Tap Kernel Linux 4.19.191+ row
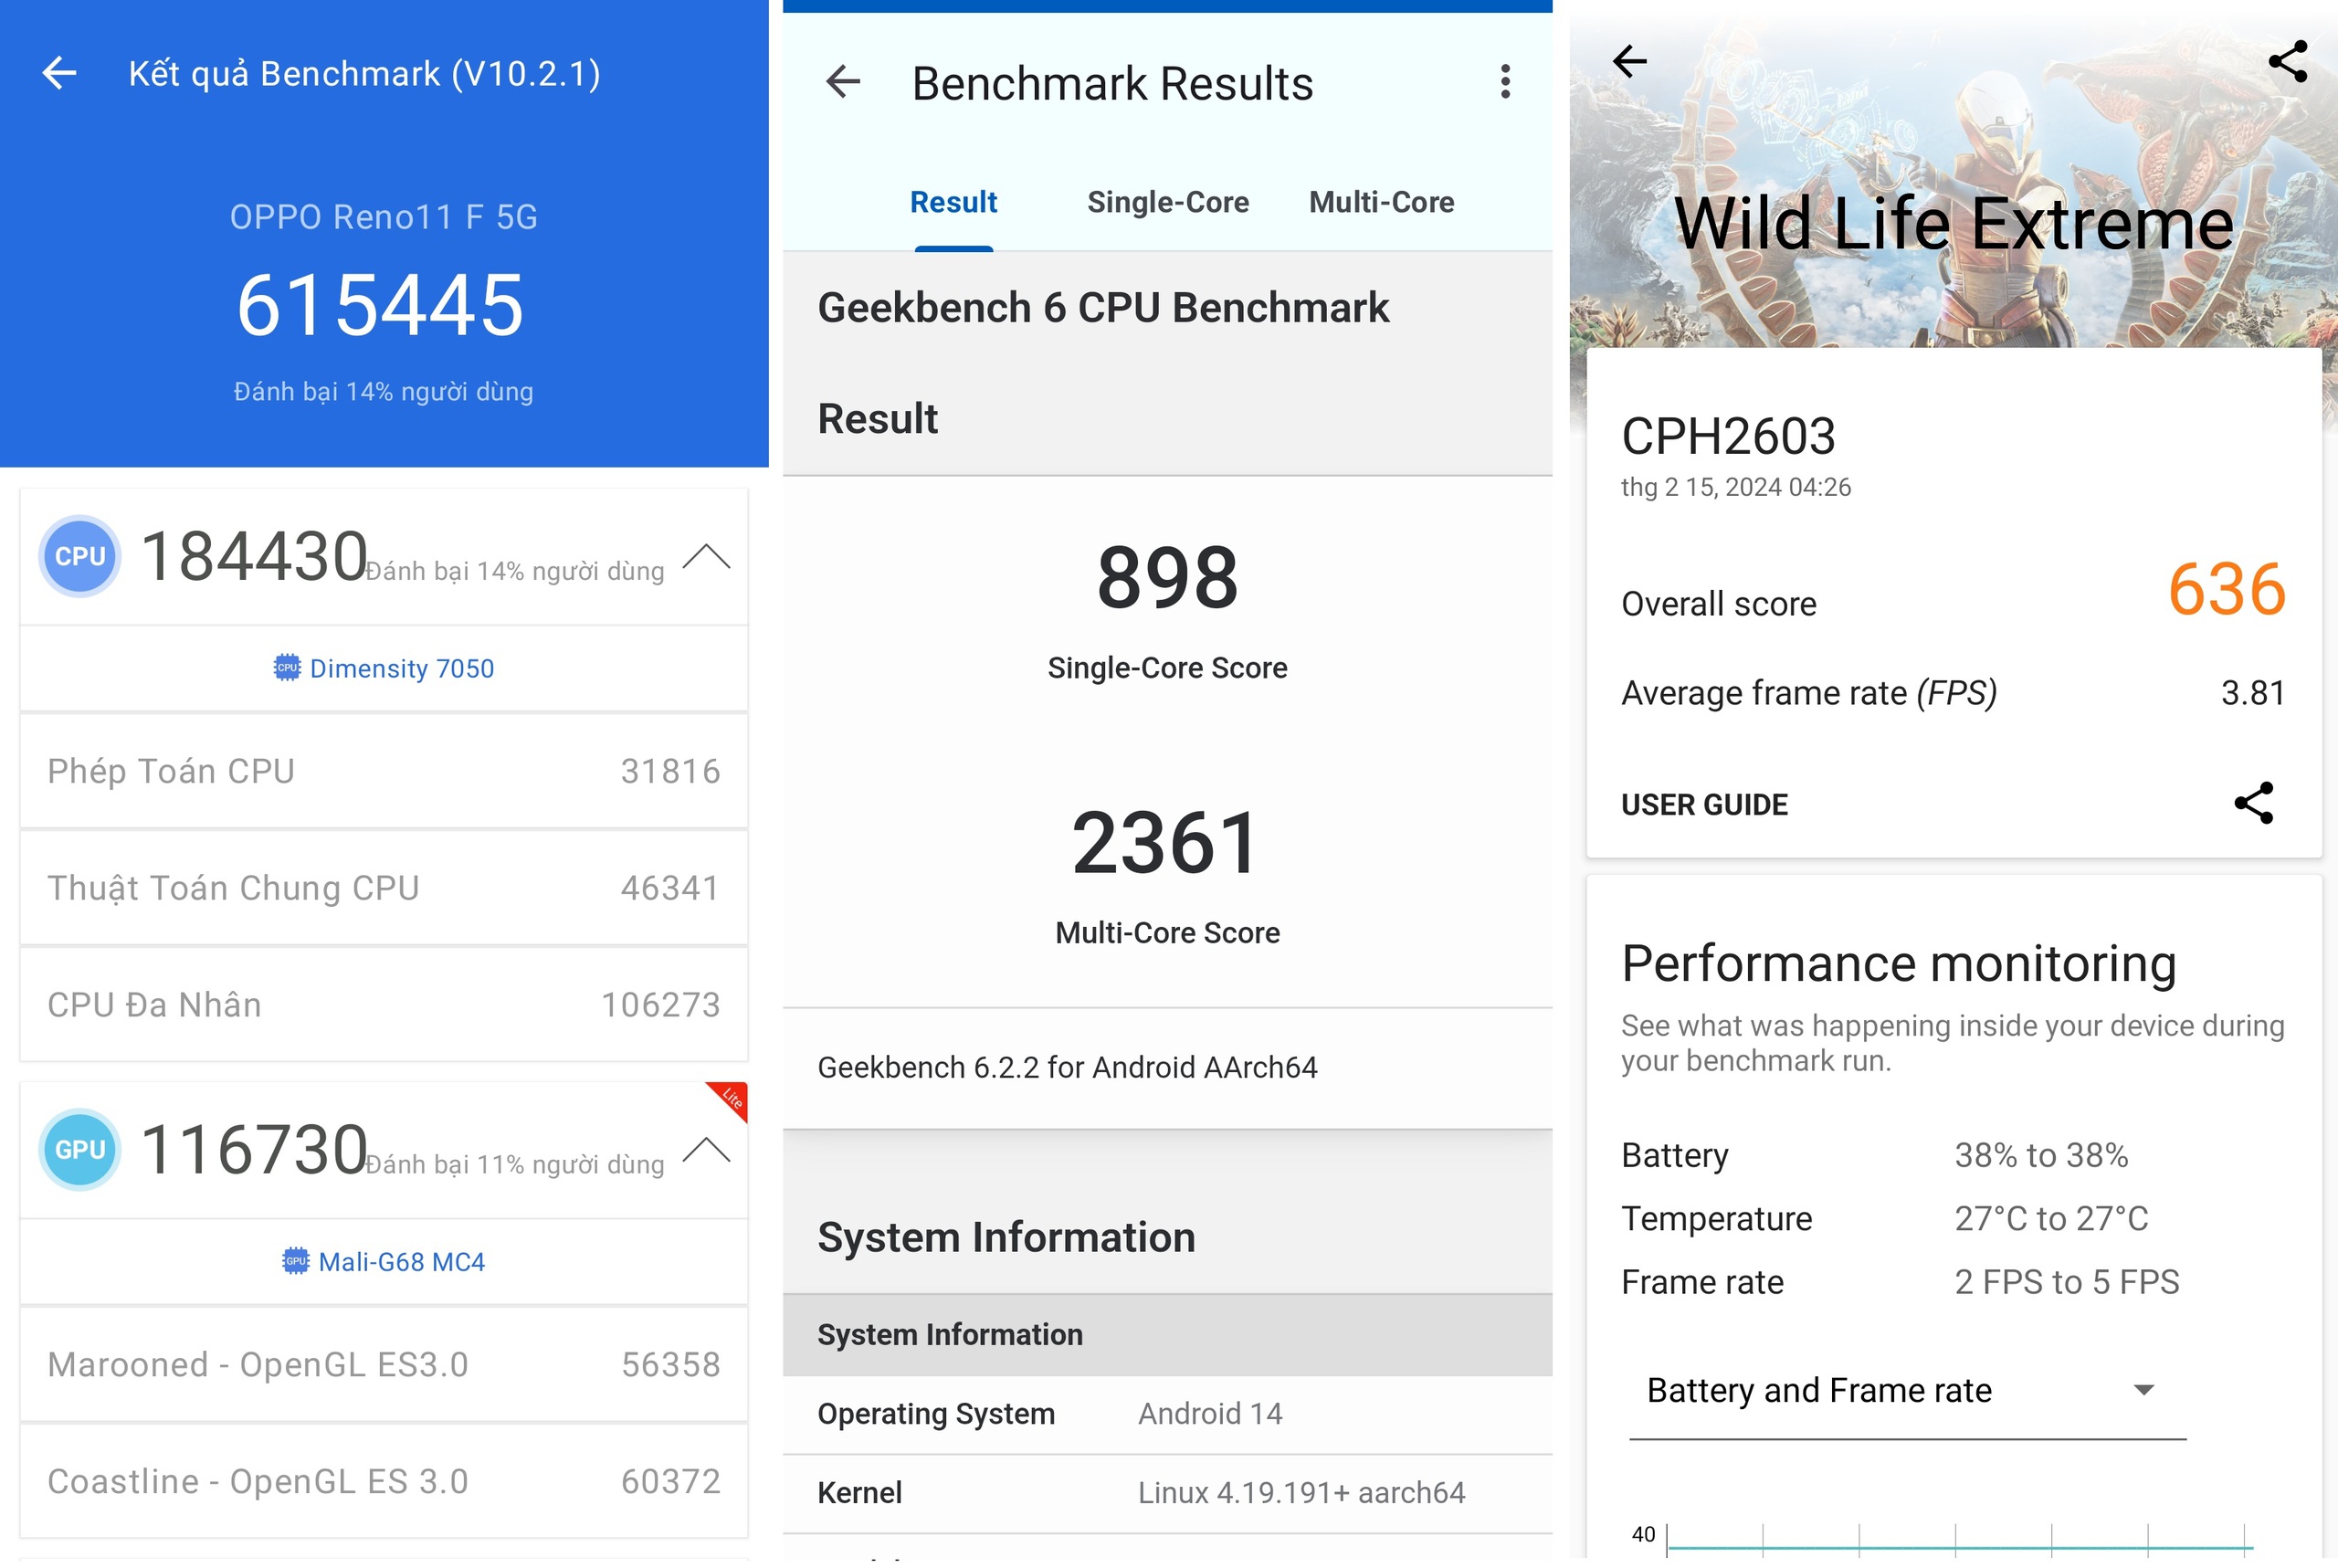This screenshot has height=1568, width=2338. pyautogui.click(x=1167, y=1494)
